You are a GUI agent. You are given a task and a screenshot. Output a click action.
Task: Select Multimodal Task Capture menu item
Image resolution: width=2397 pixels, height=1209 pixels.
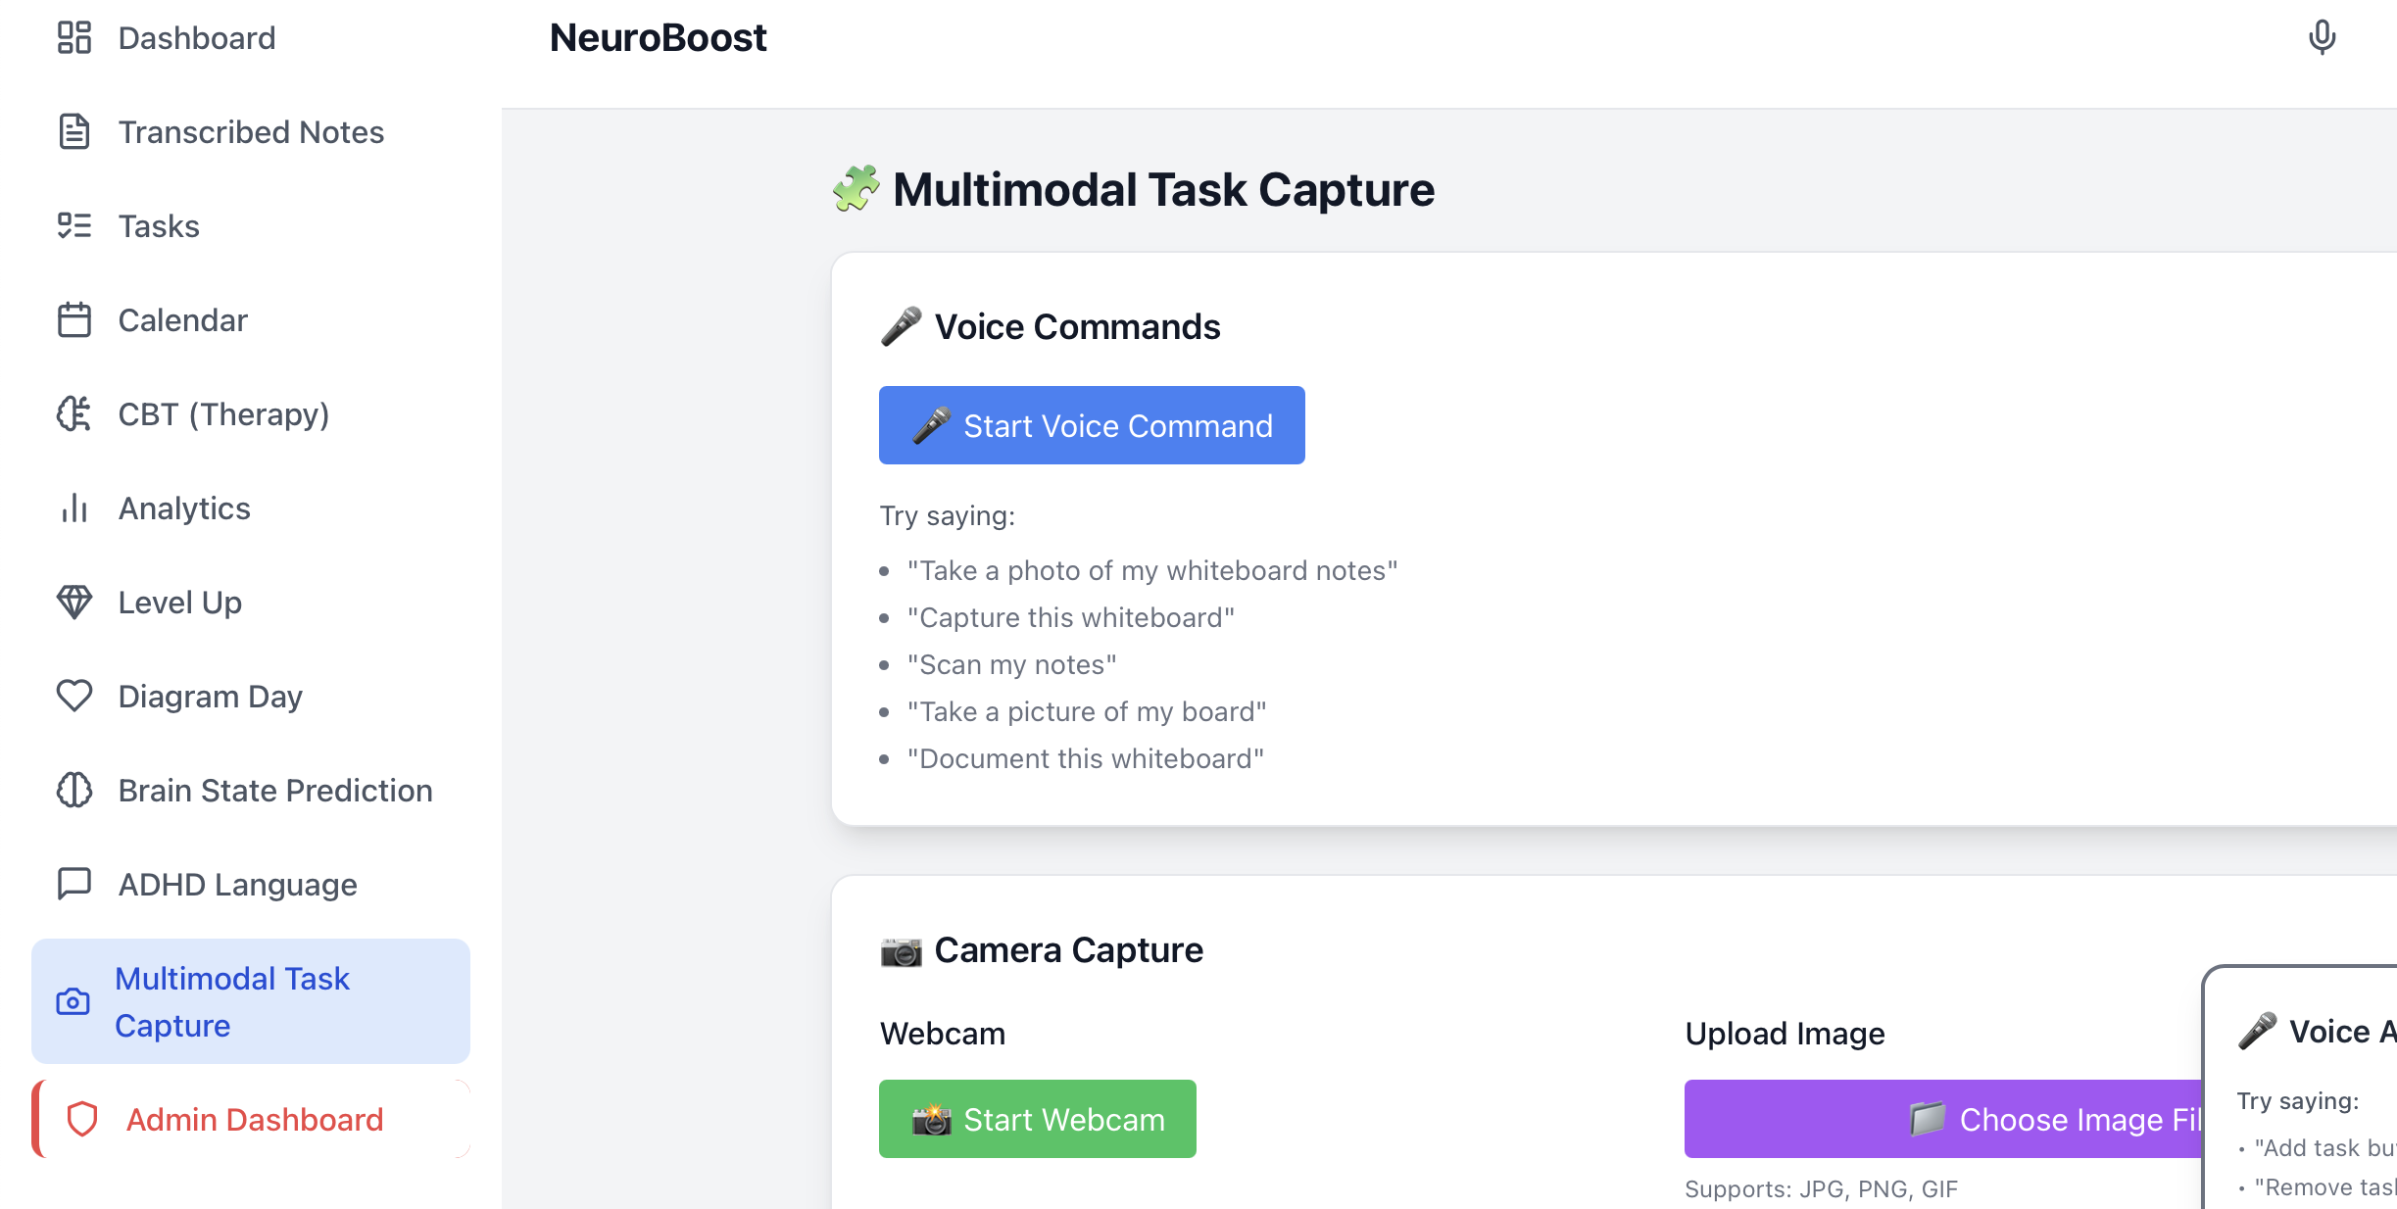[232, 1001]
